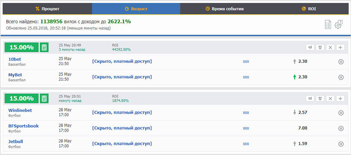The width and height of the screenshot is (351, 155).
Task: Click the megaphone icon on the second surebet
Action: pyautogui.click(x=310, y=99)
